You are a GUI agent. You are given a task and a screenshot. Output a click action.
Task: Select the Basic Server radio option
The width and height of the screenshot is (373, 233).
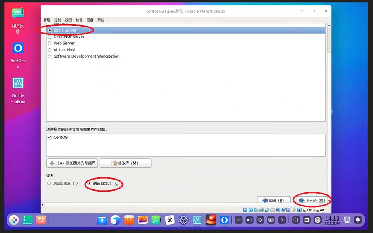[x=49, y=30]
